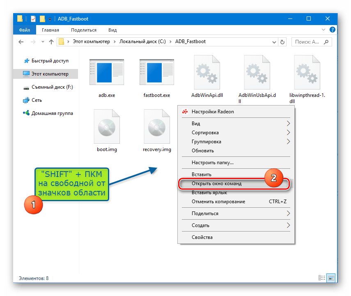Open recent locations dropdown arrow
The image size is (351, 296).
click(43, 42)
